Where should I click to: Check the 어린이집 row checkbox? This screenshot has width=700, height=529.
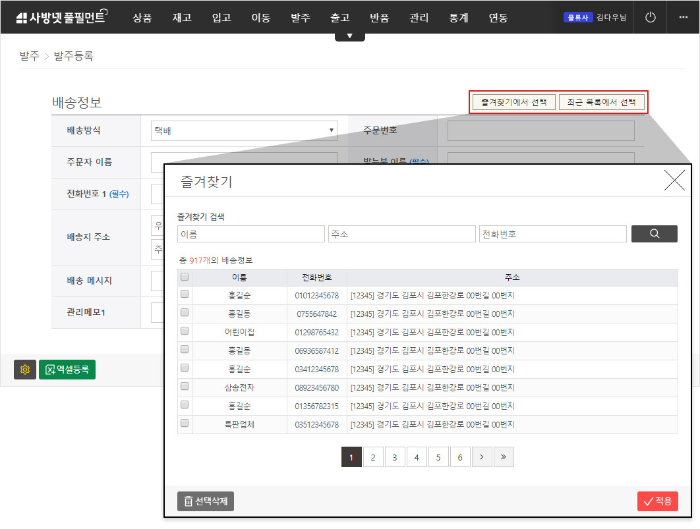click(x=185, y=331)
